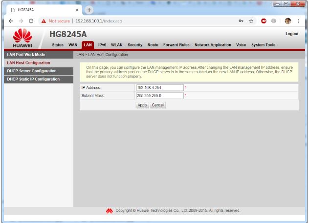This screenshot has height=223, width=309.
Task: Close the HG8245A browser tab
Action: (x=77, y=10)
